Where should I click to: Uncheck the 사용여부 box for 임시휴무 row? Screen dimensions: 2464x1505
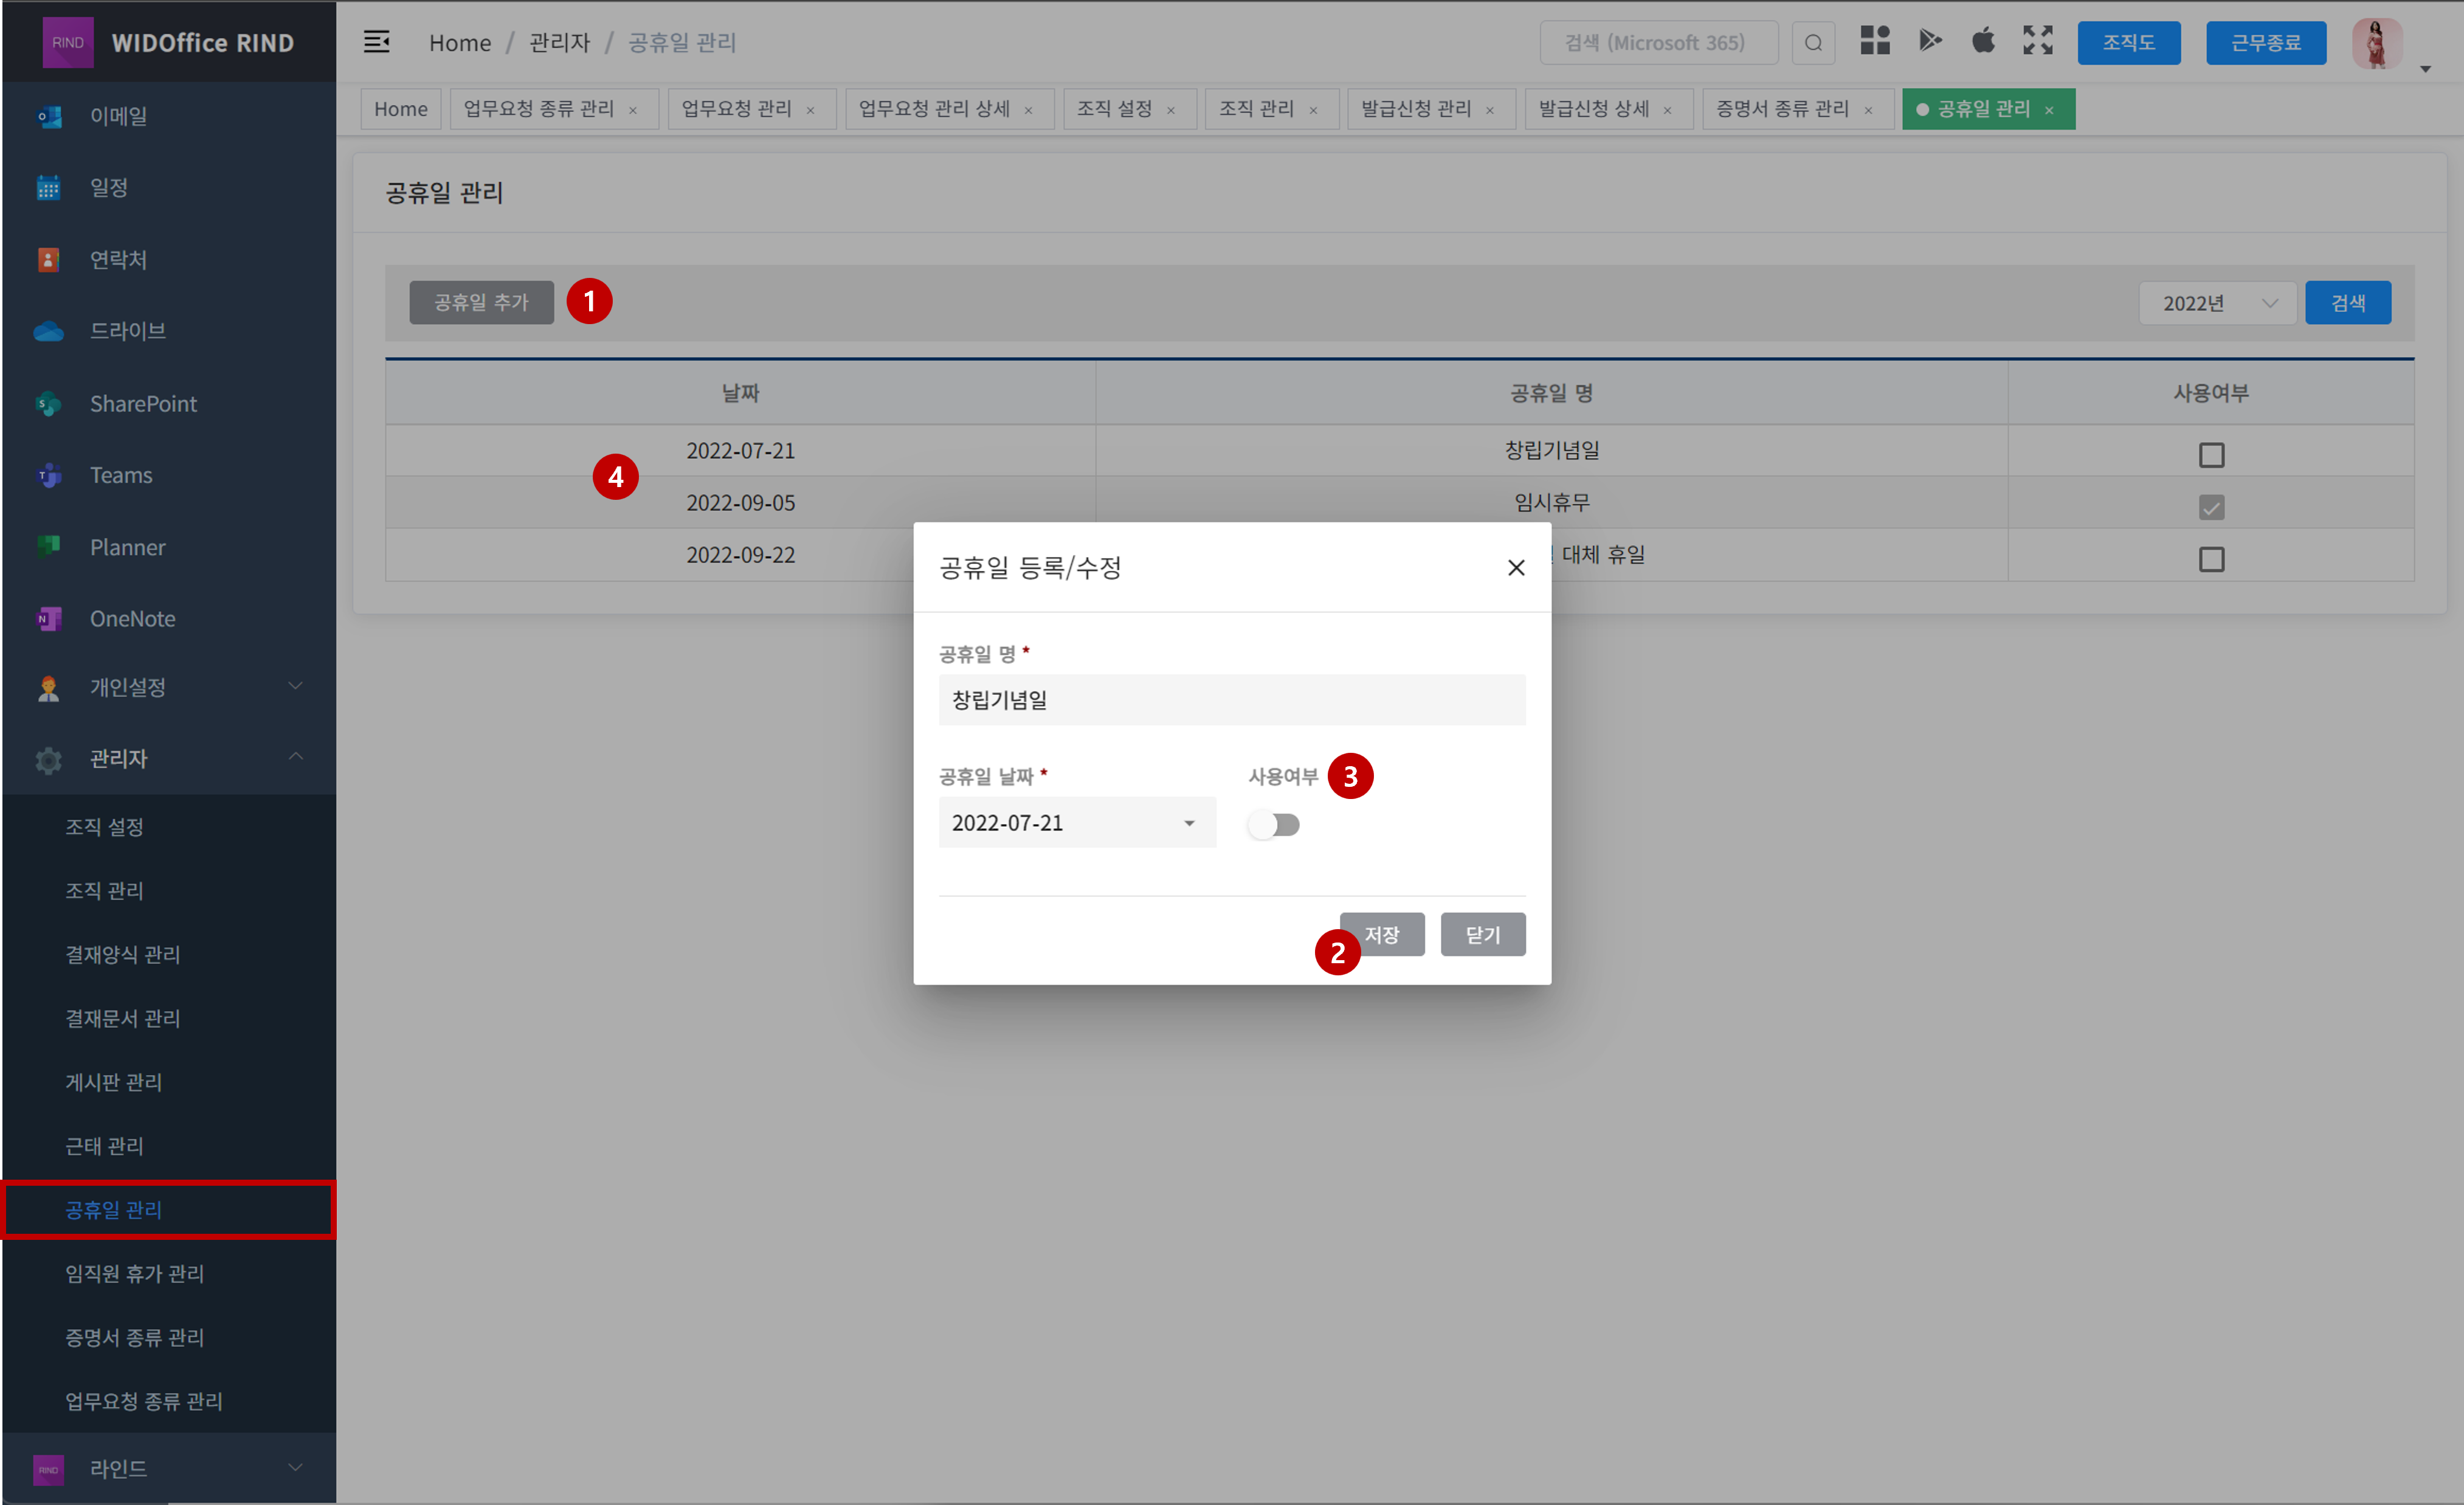click(2211, 507)
